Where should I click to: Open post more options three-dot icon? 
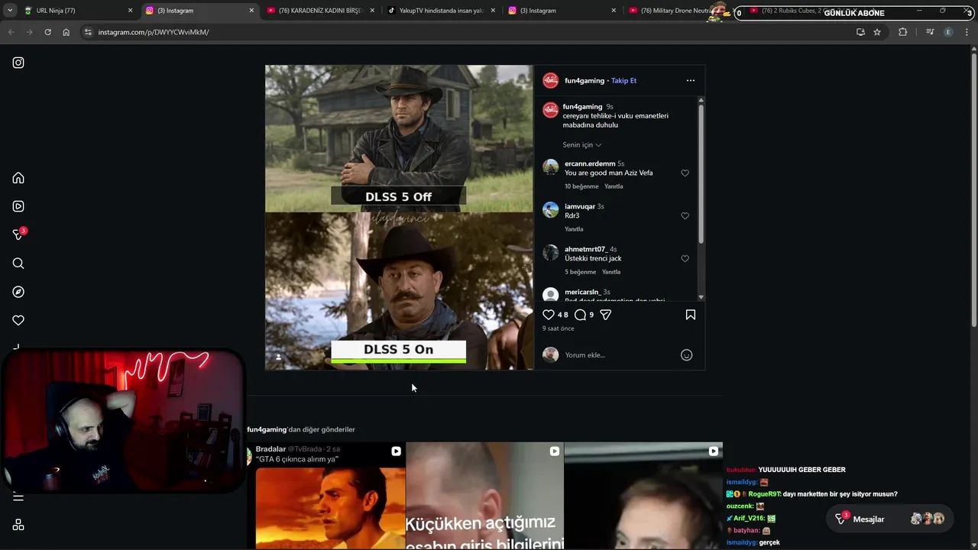691,80
